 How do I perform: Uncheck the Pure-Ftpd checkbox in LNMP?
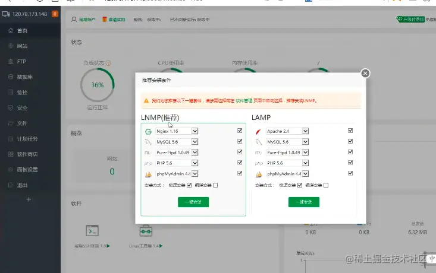240,152
